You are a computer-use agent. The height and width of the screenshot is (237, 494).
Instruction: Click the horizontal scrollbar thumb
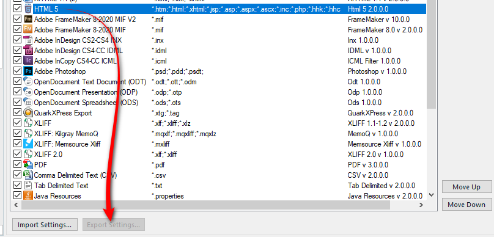[205, 205]
